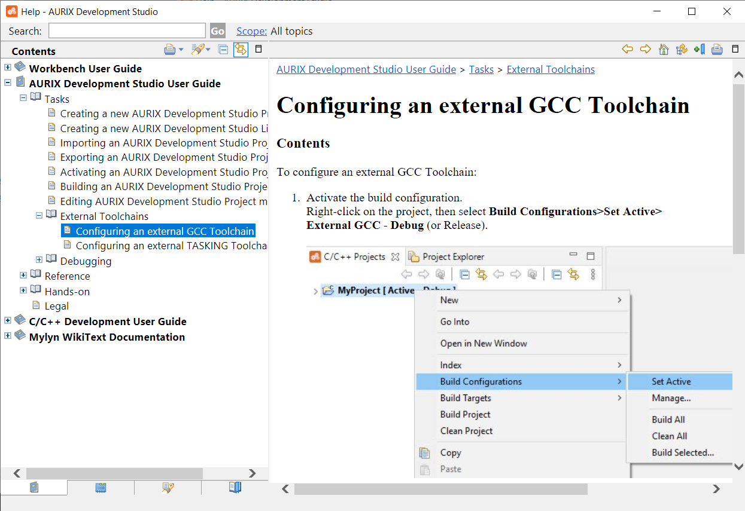This screenshot has width=745, height=511.
Task: Click the Collapse All icon in Contents
Action: click(223, 50)
